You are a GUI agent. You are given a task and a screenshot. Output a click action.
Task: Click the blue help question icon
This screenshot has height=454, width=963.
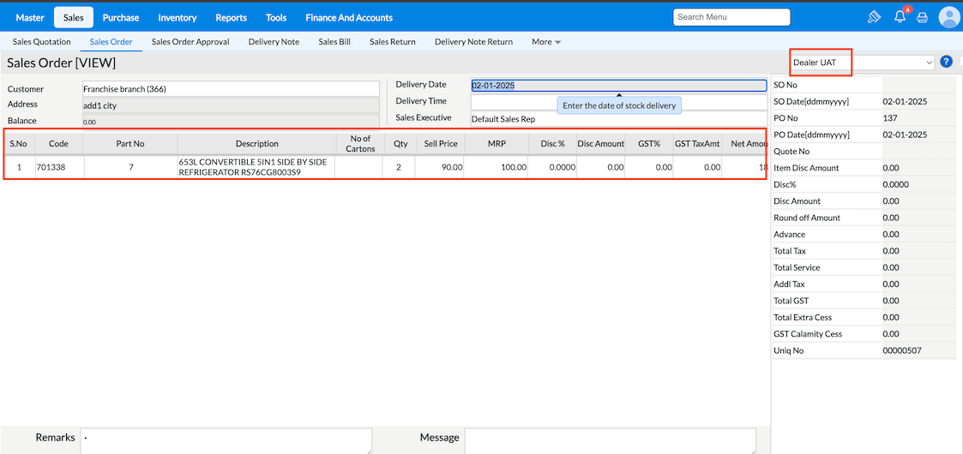point(946,62)
